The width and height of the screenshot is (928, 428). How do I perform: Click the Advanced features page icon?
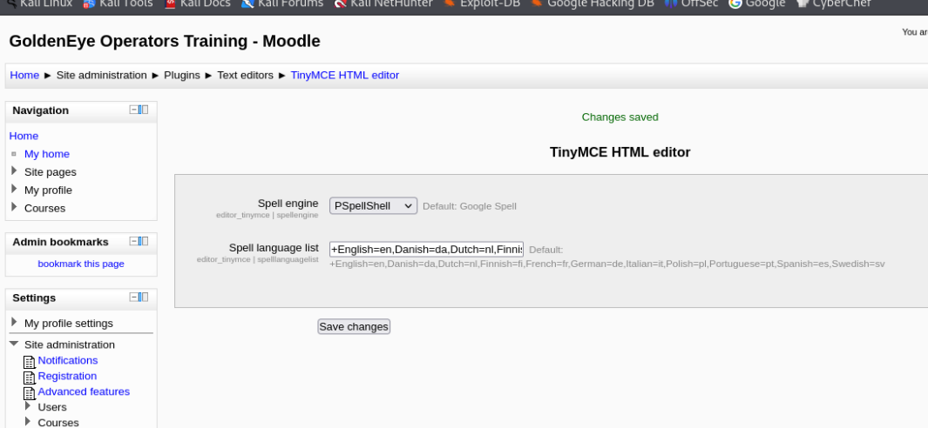[x=30, y=392]
